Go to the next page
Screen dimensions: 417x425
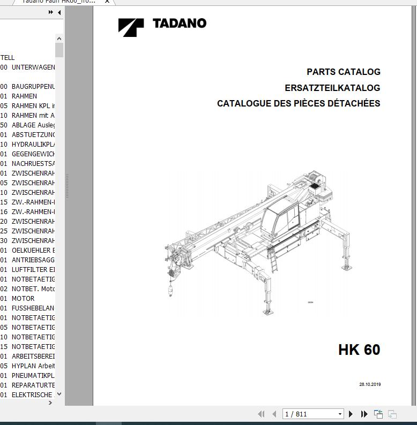pos(351,414)
